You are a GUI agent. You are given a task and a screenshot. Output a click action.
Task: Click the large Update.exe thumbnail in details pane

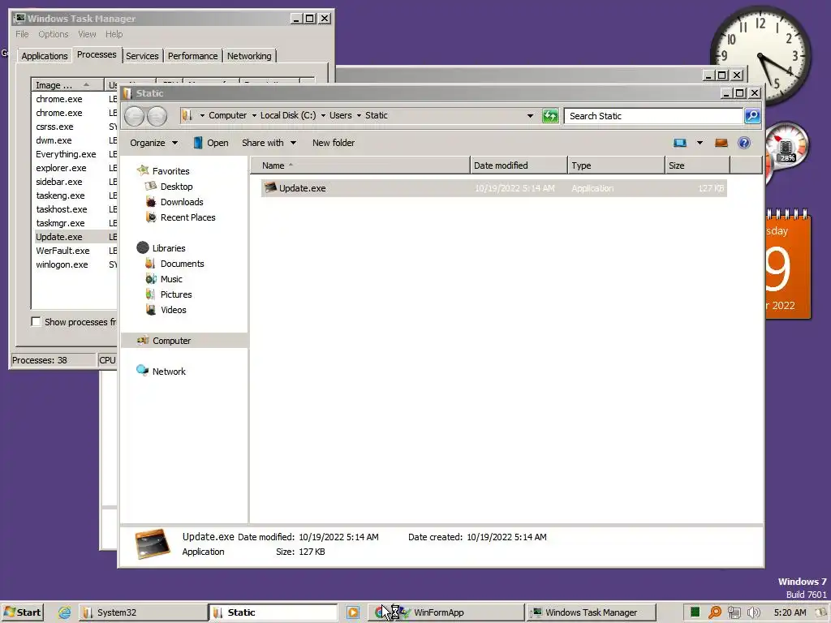point(152,544)
